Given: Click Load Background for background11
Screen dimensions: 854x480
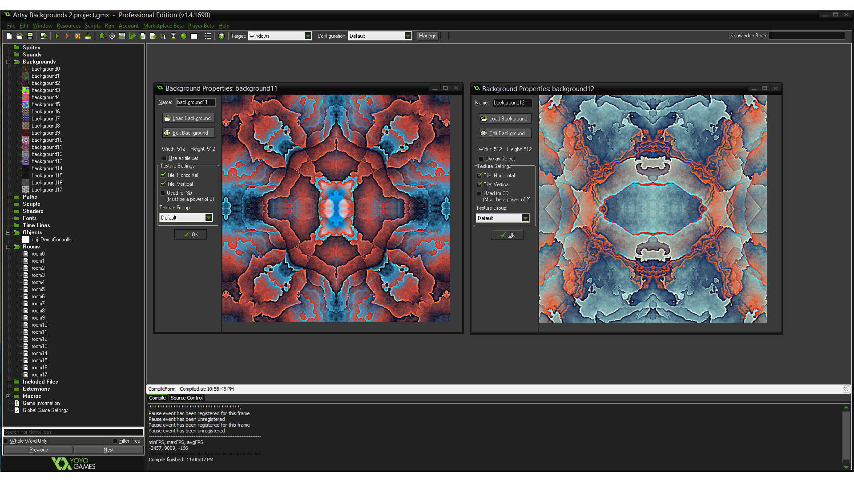Looking at the screenshot, I should click(x=189, y=118).
